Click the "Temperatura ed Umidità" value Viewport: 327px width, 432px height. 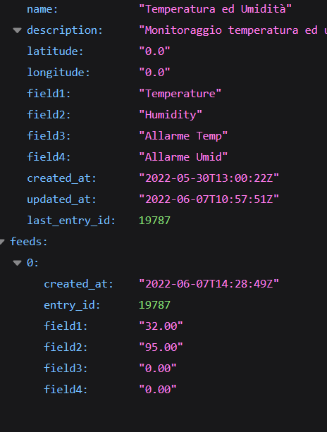coord(215,9)
